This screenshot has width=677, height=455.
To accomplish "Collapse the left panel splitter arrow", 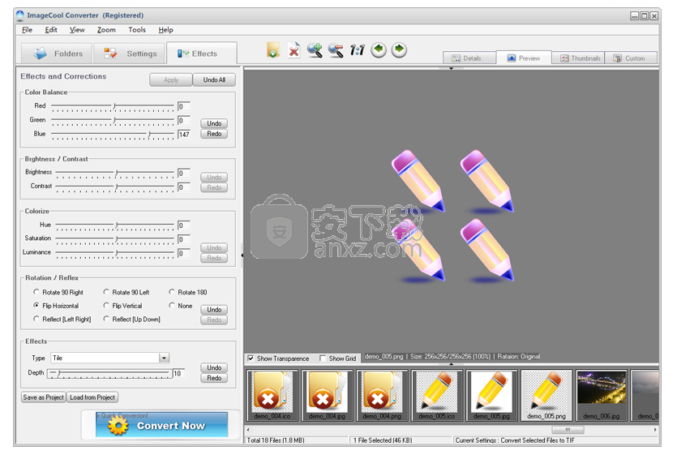I will tap(242, 255).
